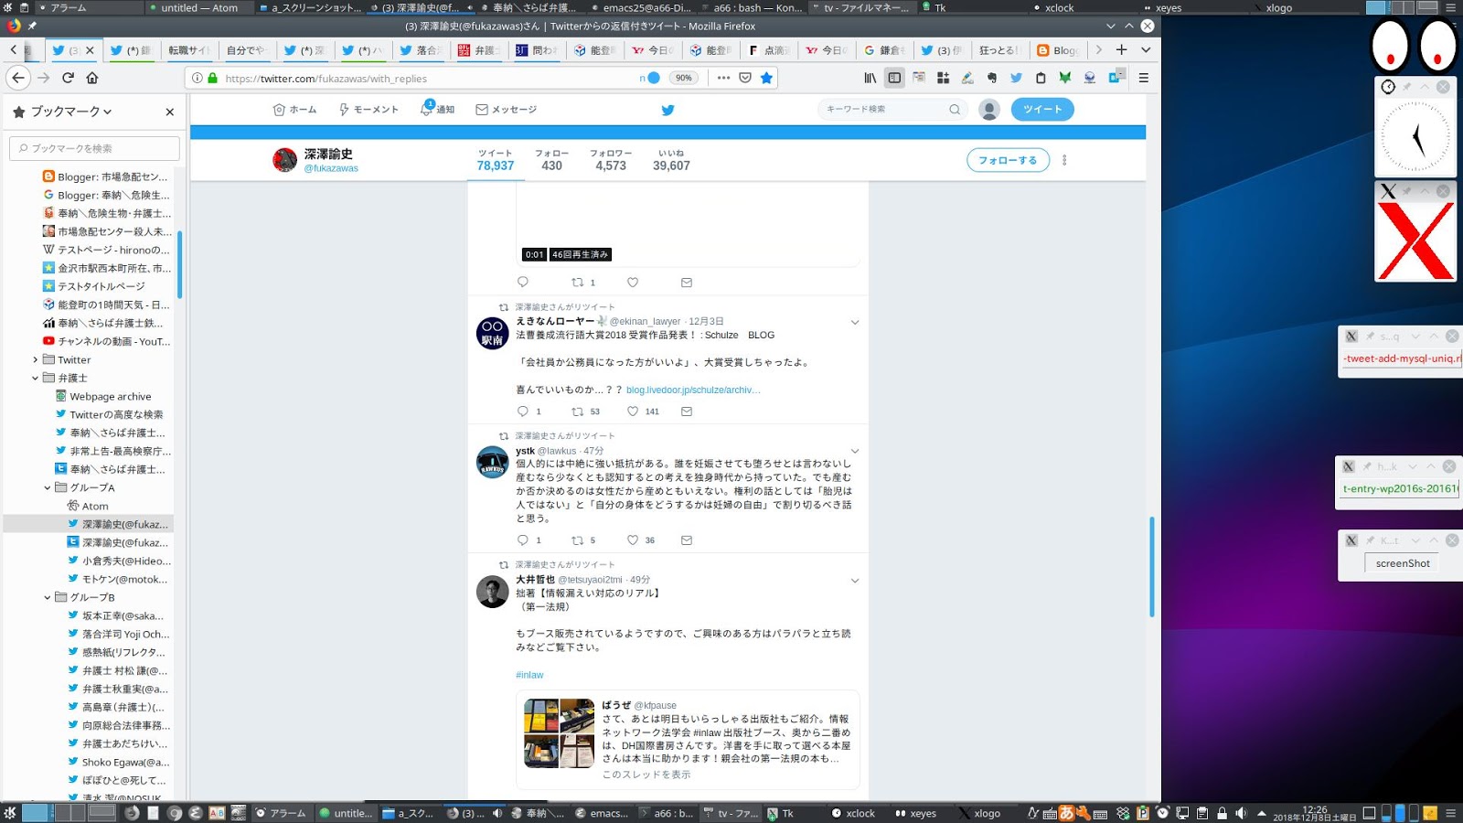Expand the Twitter bookmark folder
Screen dimensions: 1463x823
[35, 359]
